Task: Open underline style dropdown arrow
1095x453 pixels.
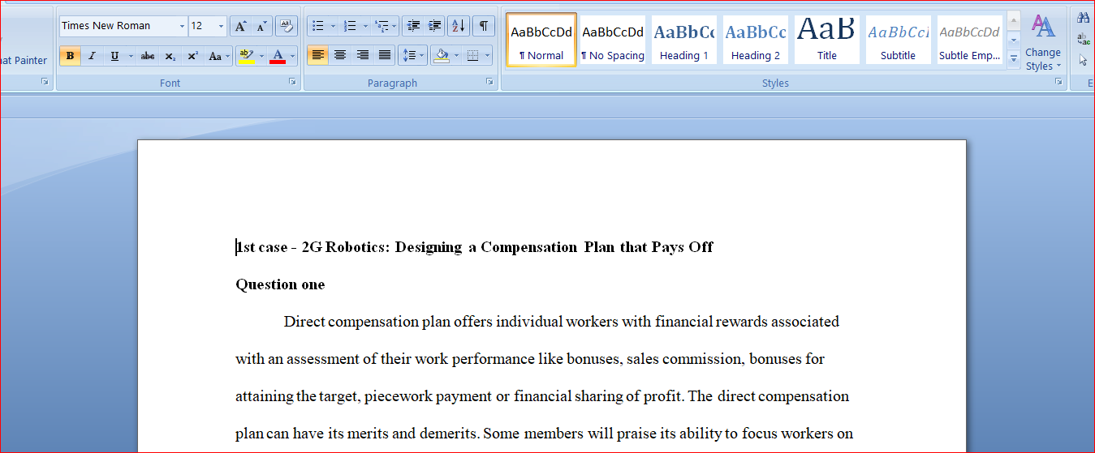Action: coord(131,56)
